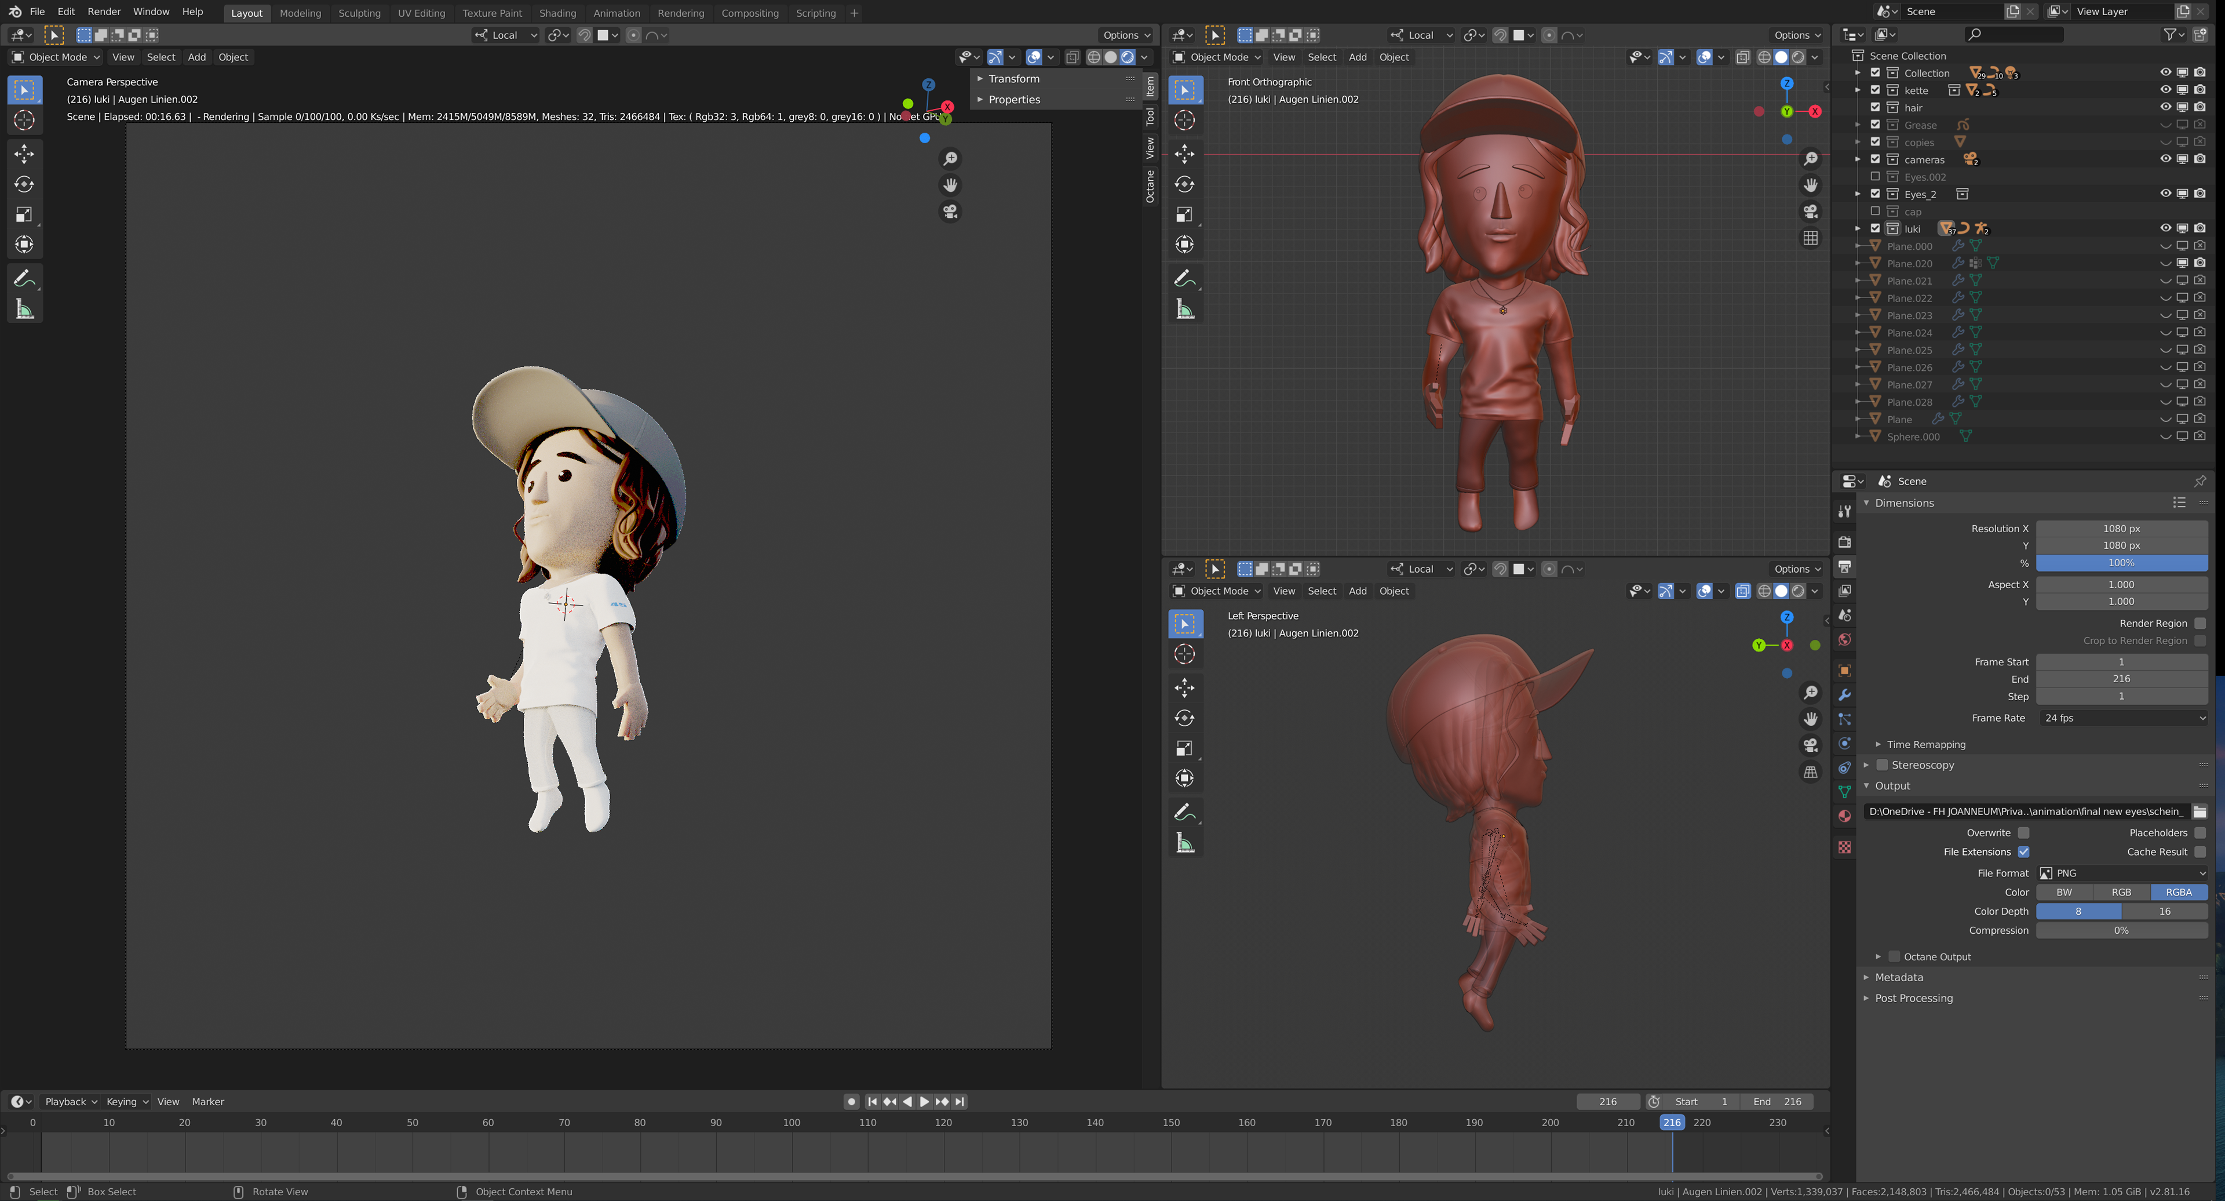The width and height of the screenshot is (2225, 1201).
Task: Select the Measure tool in main viewport
Action: tap(24, 310)
